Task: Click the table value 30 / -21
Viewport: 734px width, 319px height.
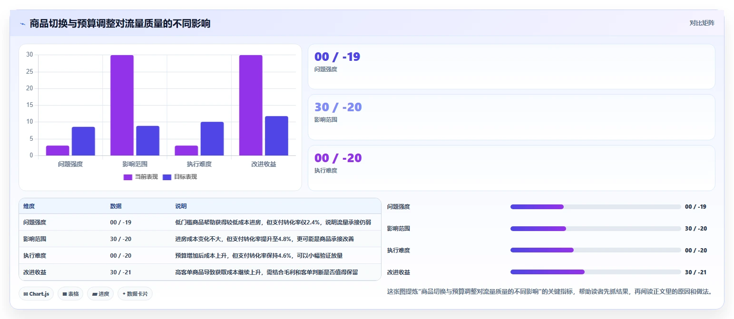Action: pos(121,272)
